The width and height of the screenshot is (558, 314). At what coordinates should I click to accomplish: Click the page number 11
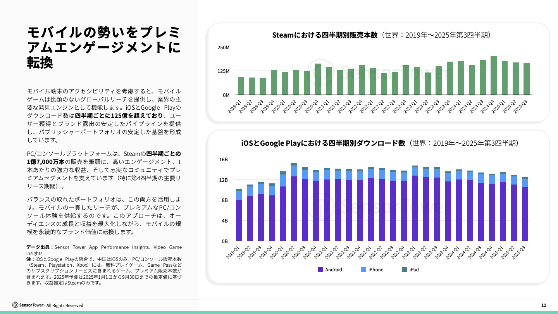pos(543,306)
